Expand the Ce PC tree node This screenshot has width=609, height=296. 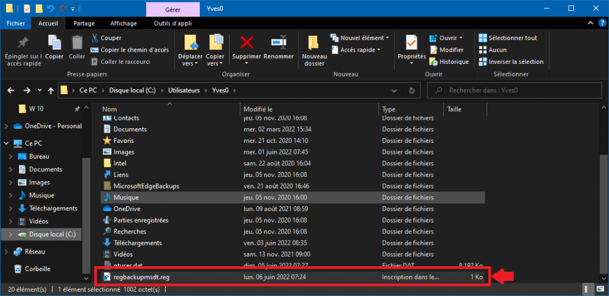[7, 143]
